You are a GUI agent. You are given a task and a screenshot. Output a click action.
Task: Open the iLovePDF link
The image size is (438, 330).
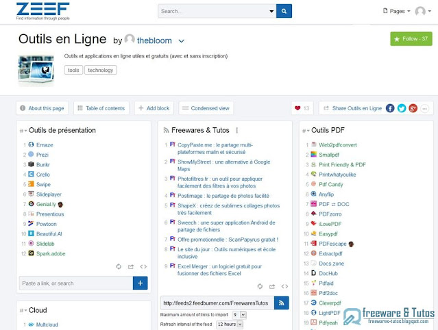point(330,224)
